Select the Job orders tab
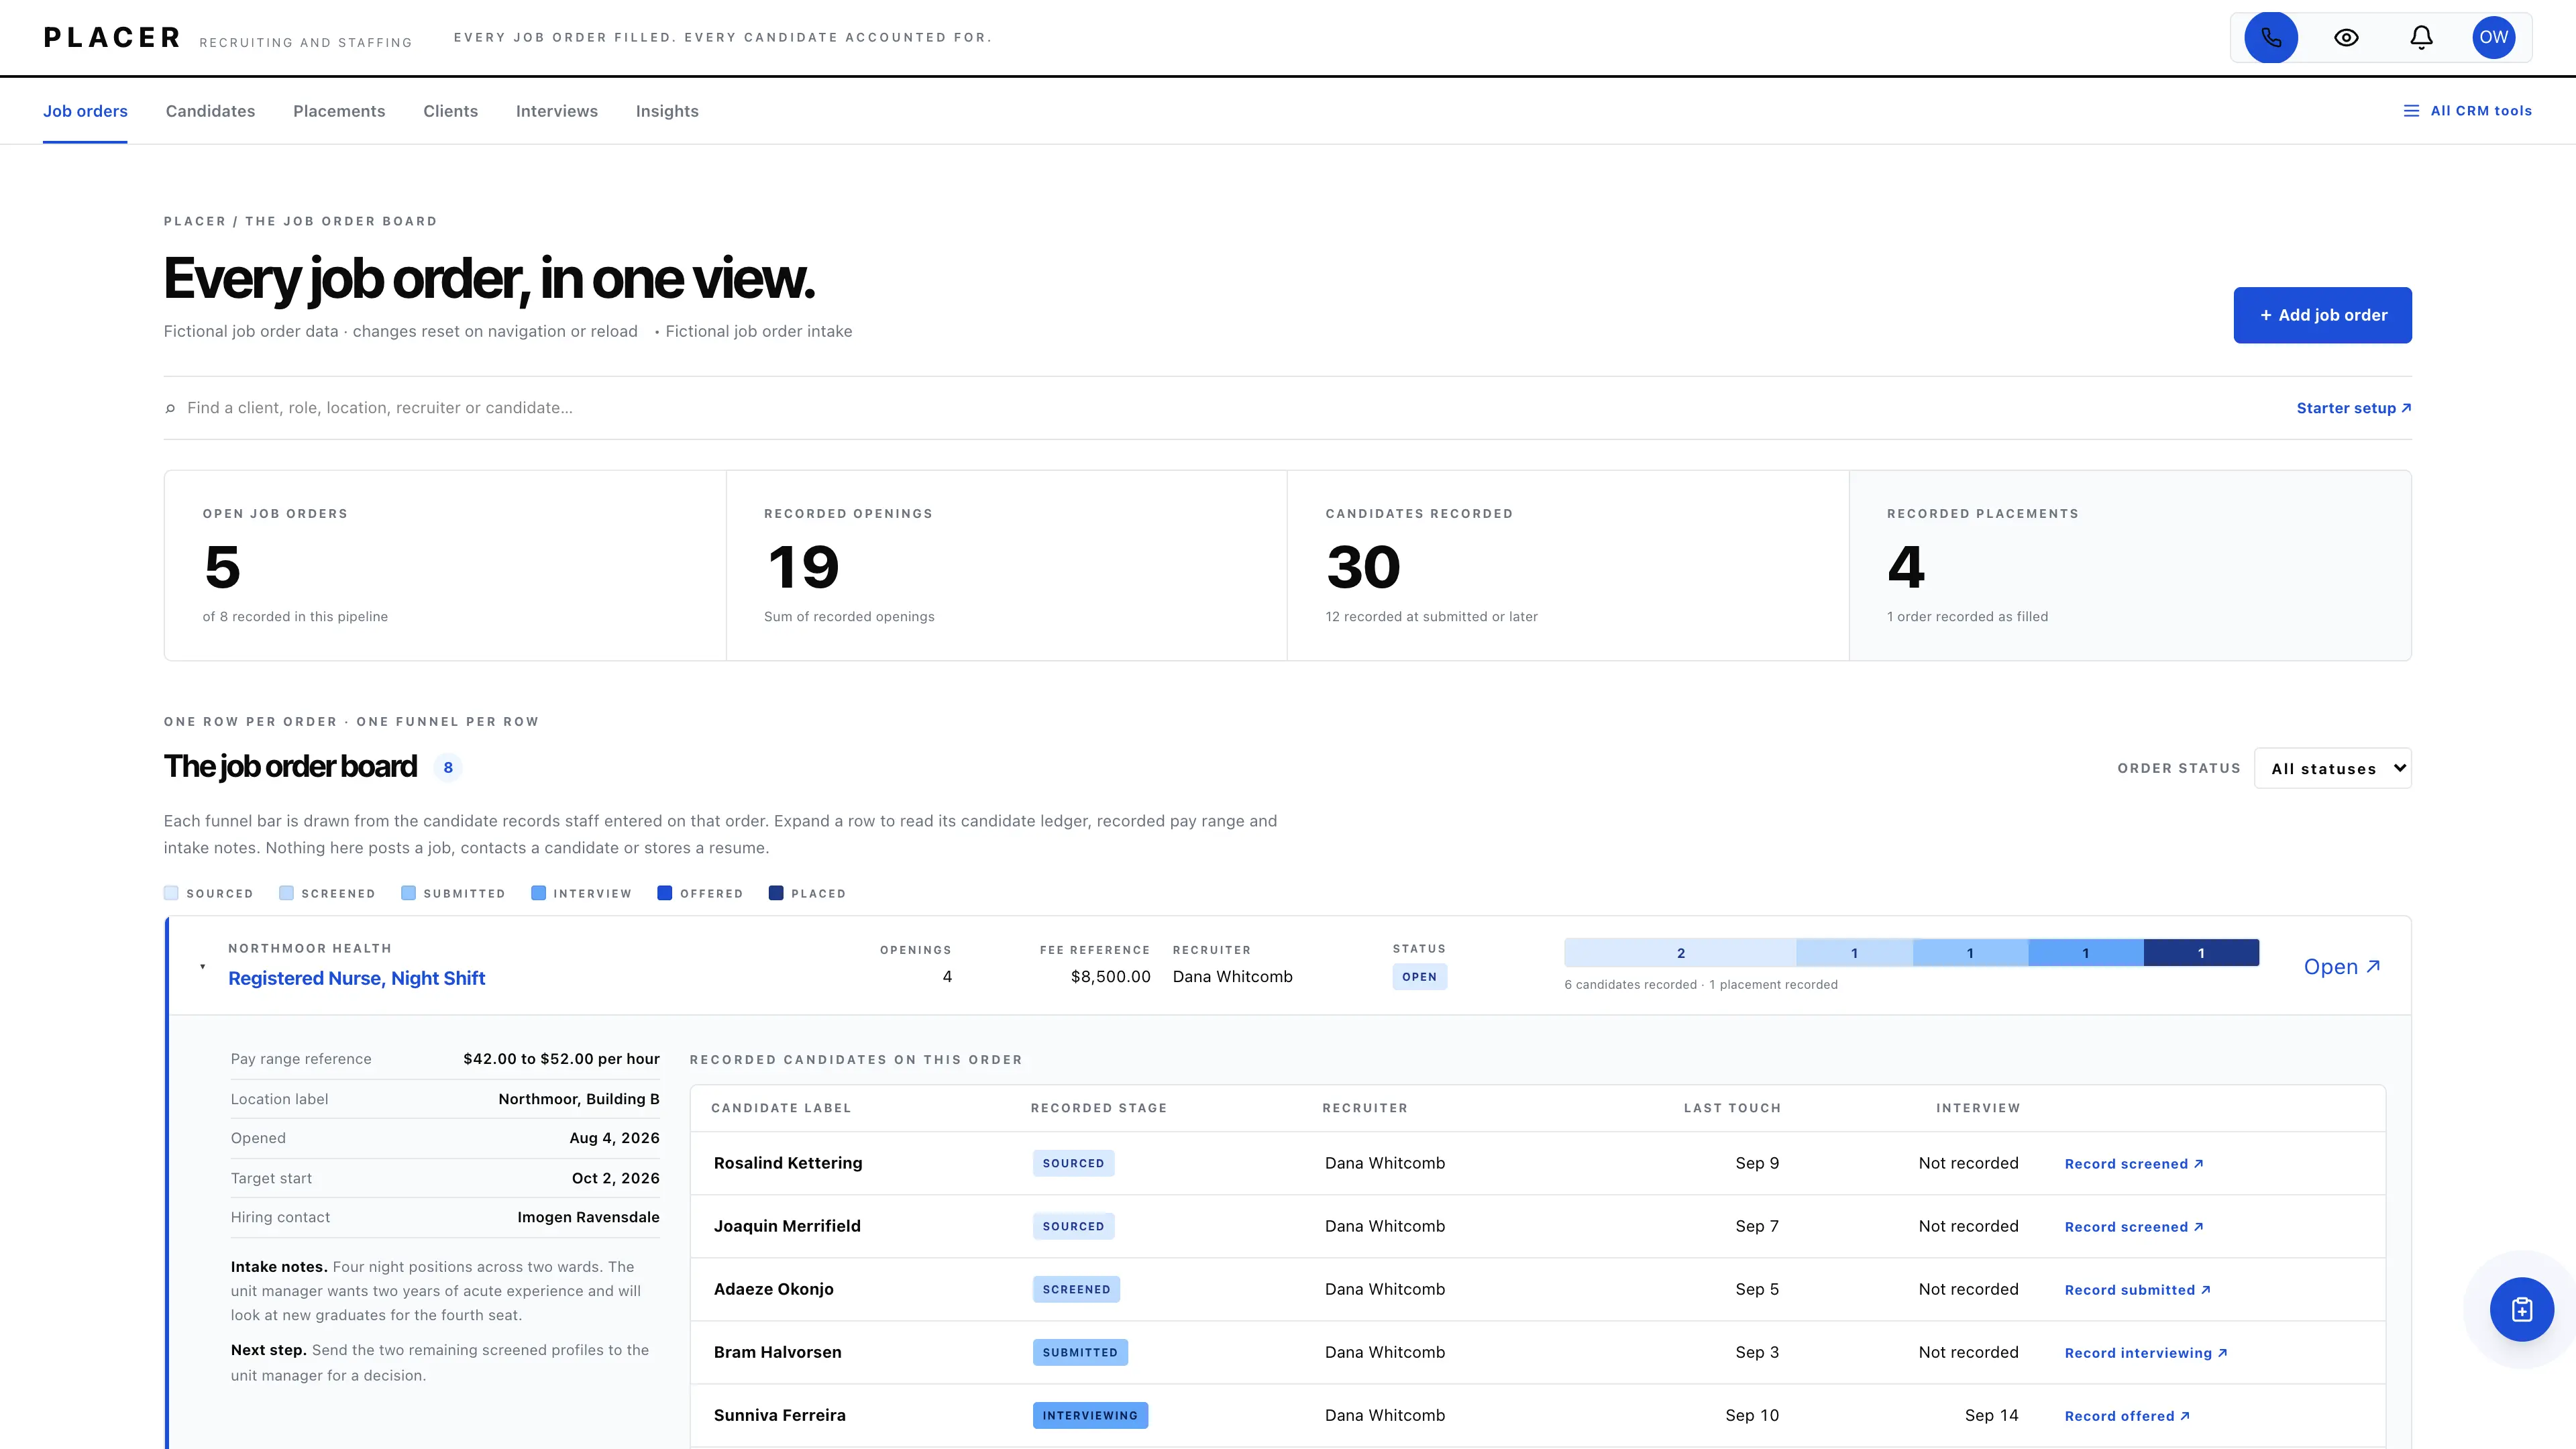The height and width of the screenshot is (1449, 2576). (85, 111)
